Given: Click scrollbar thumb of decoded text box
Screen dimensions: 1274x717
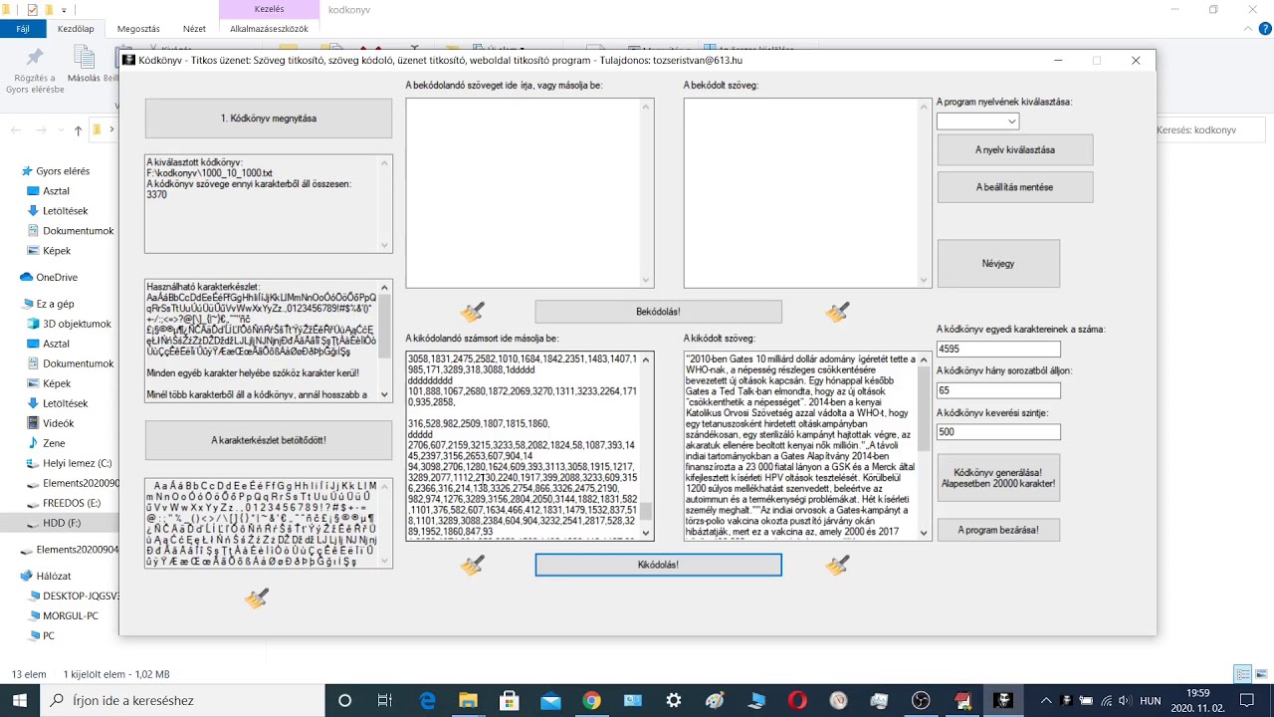Looking at the screenshot, I should coord(924,409).
